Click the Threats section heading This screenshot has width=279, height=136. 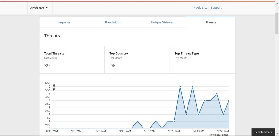[x=52, y=36]
